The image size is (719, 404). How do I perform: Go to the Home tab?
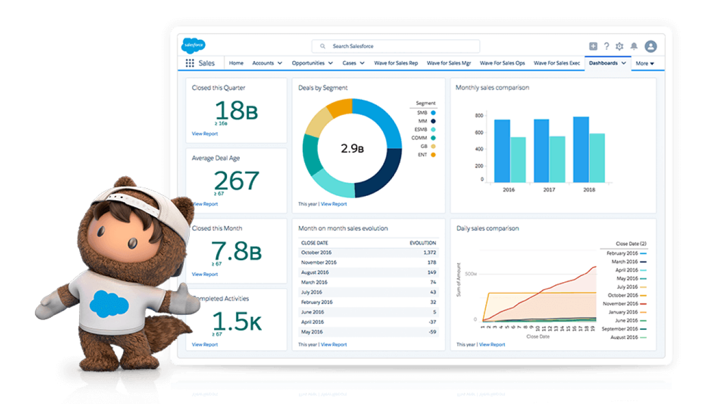236,63
